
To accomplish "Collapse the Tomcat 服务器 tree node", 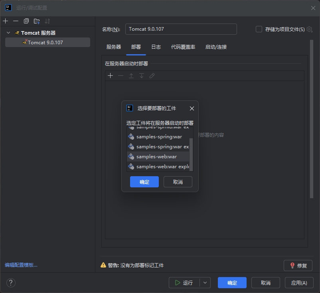I will pyautogui.click(x=8, y=33).
